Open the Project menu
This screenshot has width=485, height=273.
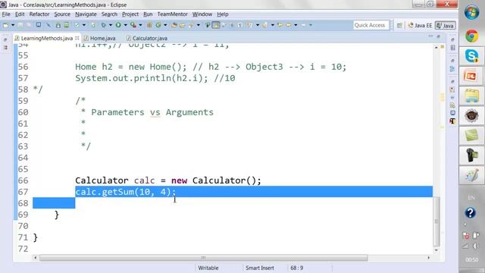coord(130,14)
